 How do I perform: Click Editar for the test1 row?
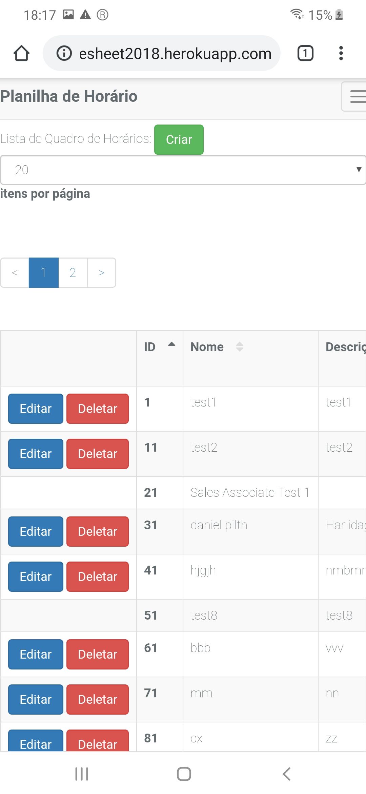tap(36, 409)
